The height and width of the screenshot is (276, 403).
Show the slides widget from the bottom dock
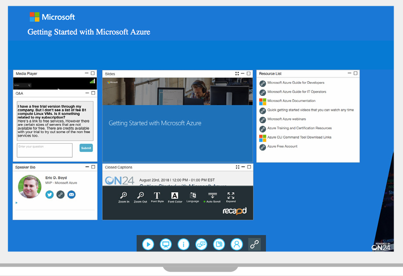click(166, 244)
